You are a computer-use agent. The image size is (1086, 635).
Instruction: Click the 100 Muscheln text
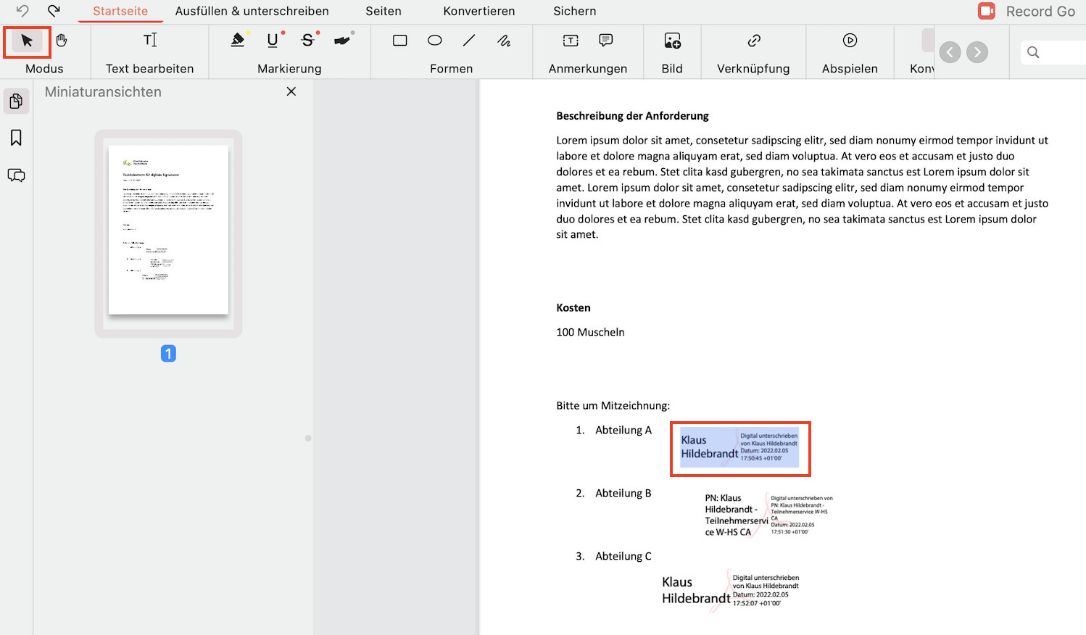pos(590,332)
